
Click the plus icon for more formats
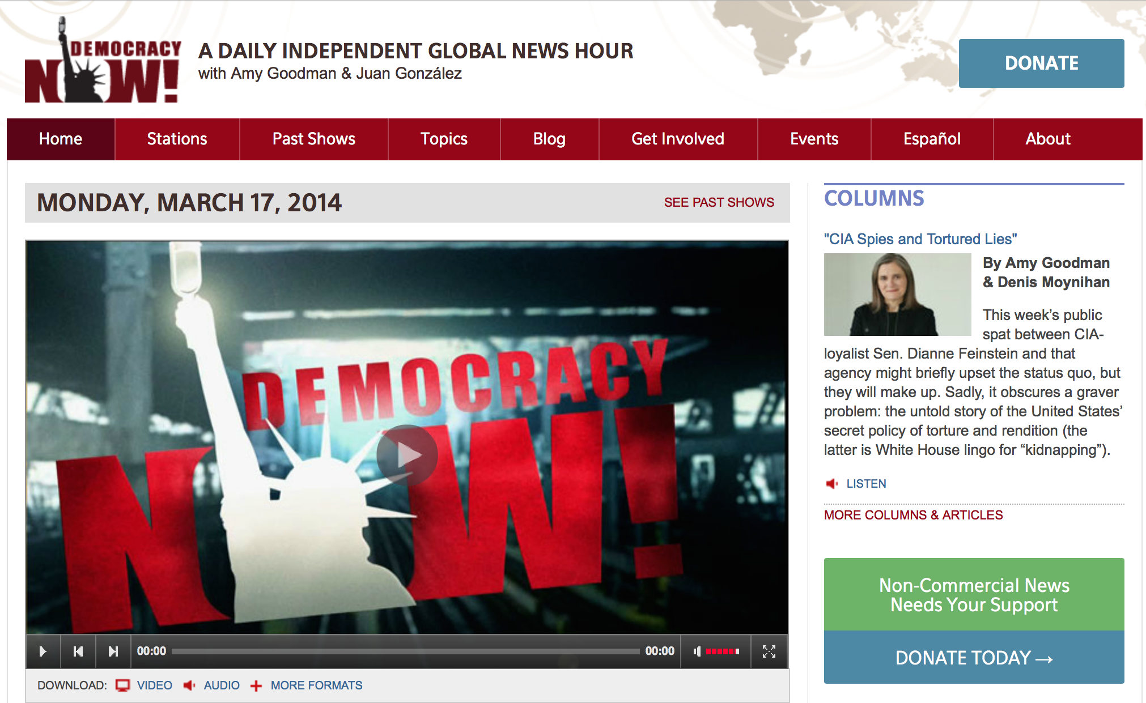pos(256,685)
